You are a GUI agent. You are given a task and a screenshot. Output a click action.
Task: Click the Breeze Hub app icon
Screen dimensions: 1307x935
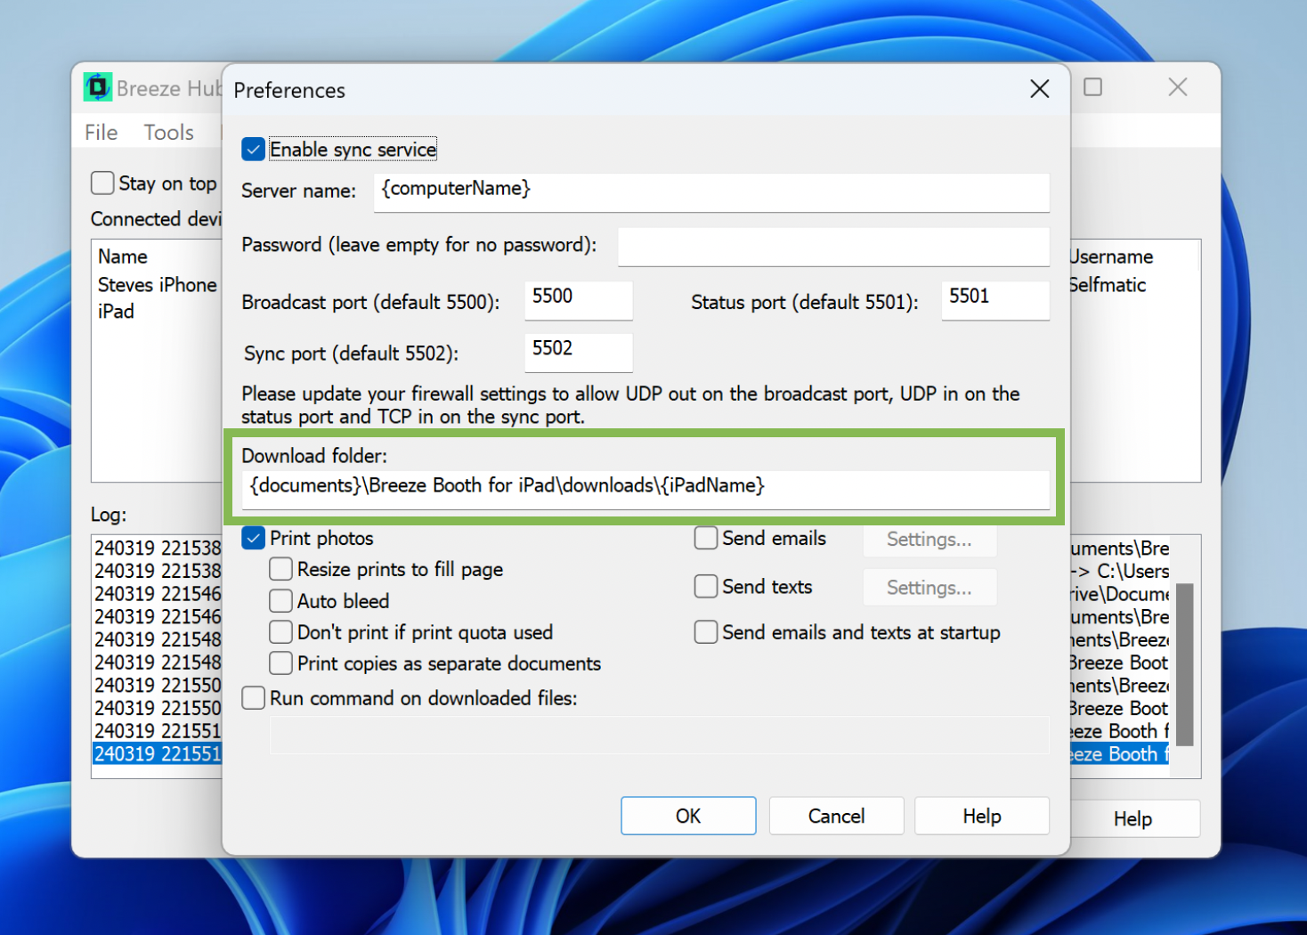(x=98, y=88)
